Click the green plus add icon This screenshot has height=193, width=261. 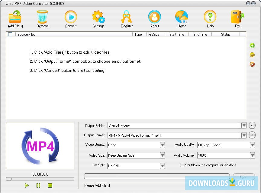[x=252, y=45]
